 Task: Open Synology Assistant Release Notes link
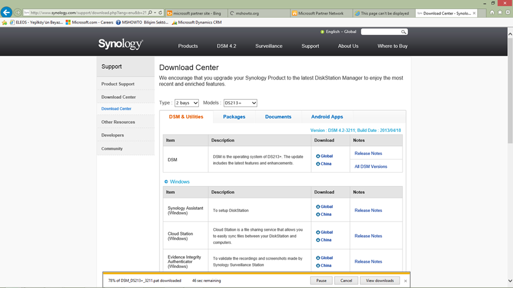coord(368,211)
